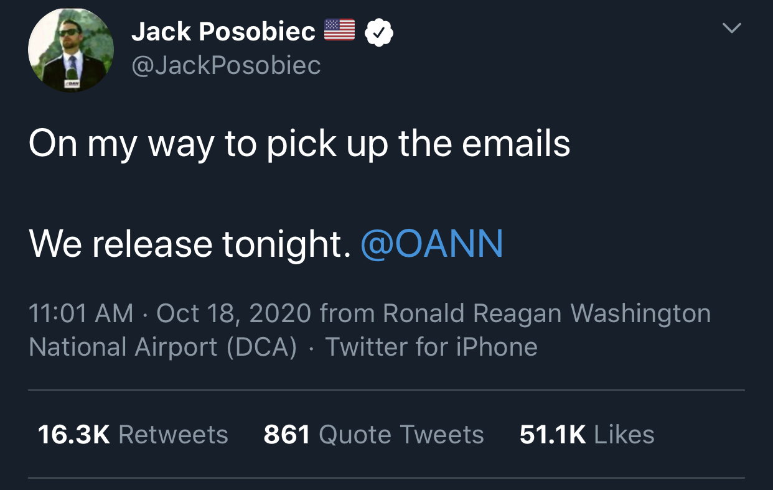Screen dimensions: 773x490
Task: Click the 11:01 AM timestamp
Action: point(81,313)
